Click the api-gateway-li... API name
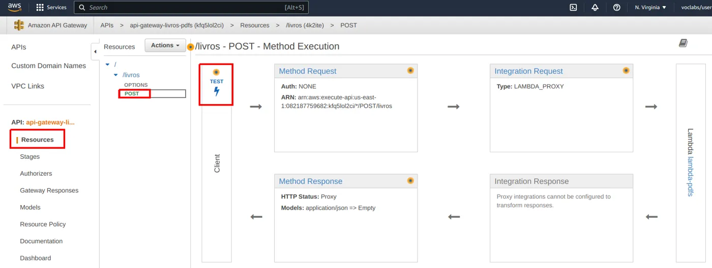Screen dimensions: 712x268 click(50, 122)
